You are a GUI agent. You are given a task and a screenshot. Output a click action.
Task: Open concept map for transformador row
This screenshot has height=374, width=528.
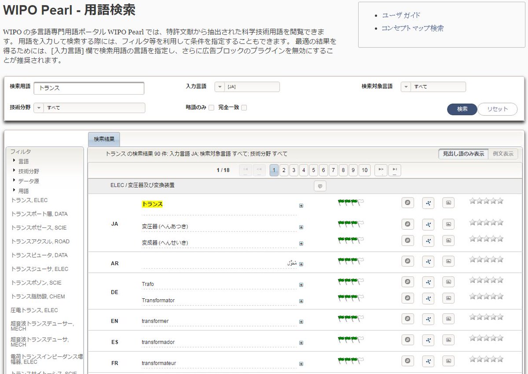pyautogui.click(x=428, y=340)
